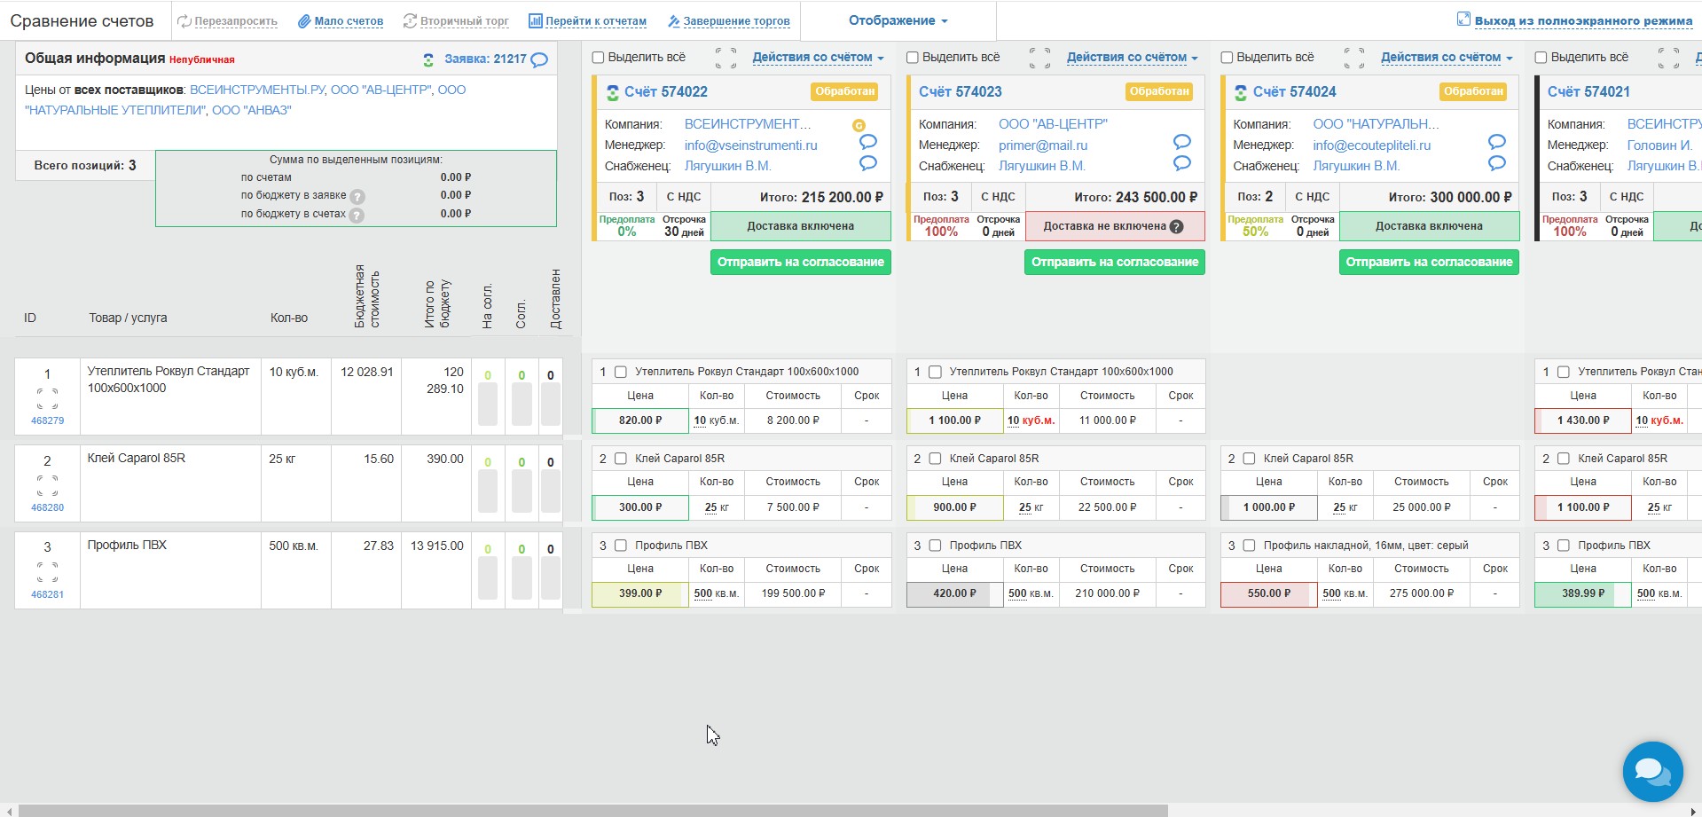Click the refresh icon beside Счёт 574022
This screenshot has width=1702, height=817.
pos(612,92)
